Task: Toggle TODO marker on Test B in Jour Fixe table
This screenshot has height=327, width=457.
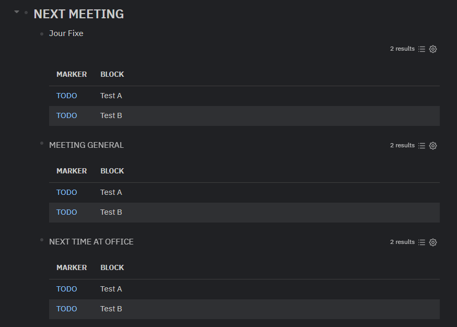Action: 66,115
